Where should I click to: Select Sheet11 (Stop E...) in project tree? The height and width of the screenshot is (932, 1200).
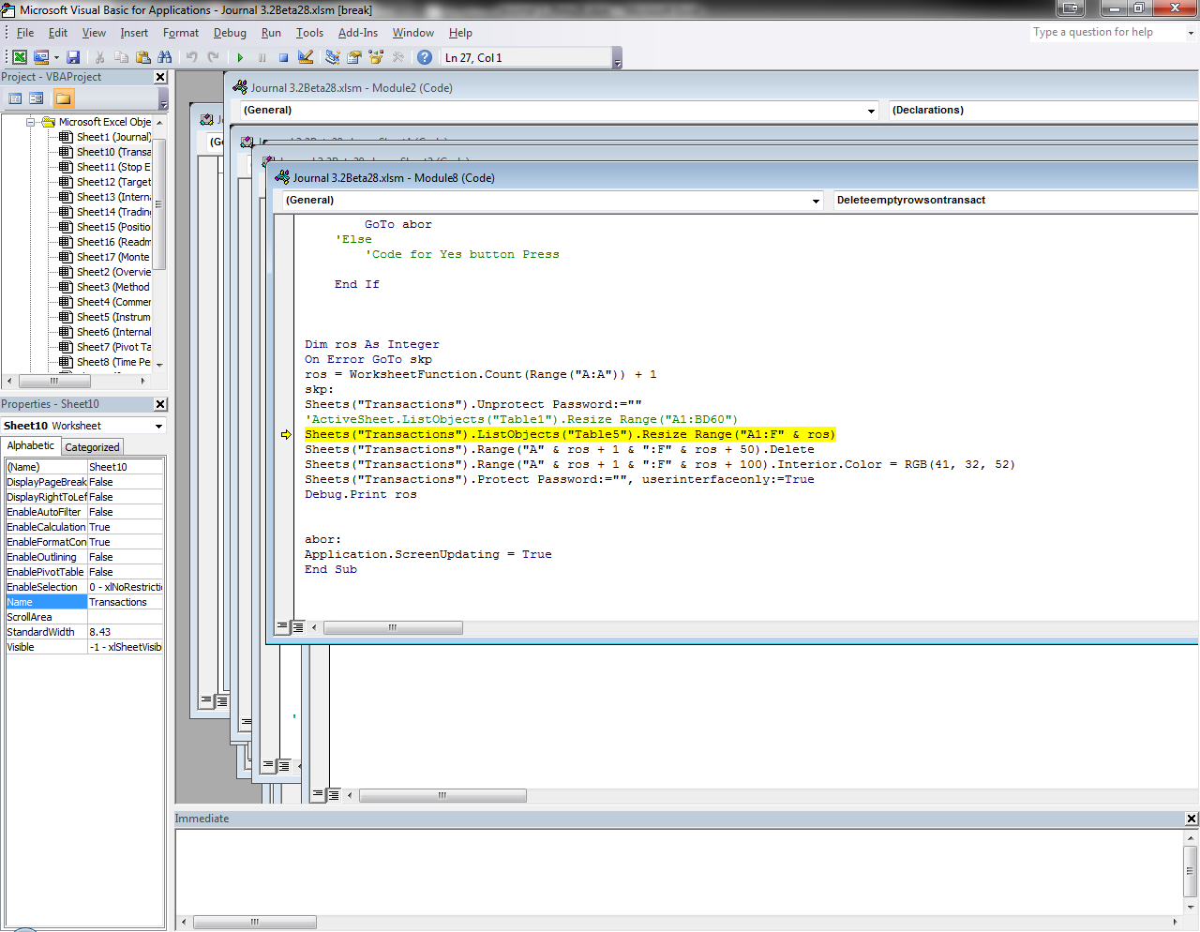[113, 167]
